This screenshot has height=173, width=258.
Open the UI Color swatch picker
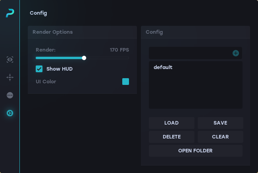tap(125, 82)
